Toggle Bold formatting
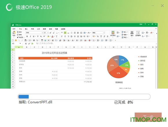Screen dimensions: 168x127 point(27,36)
